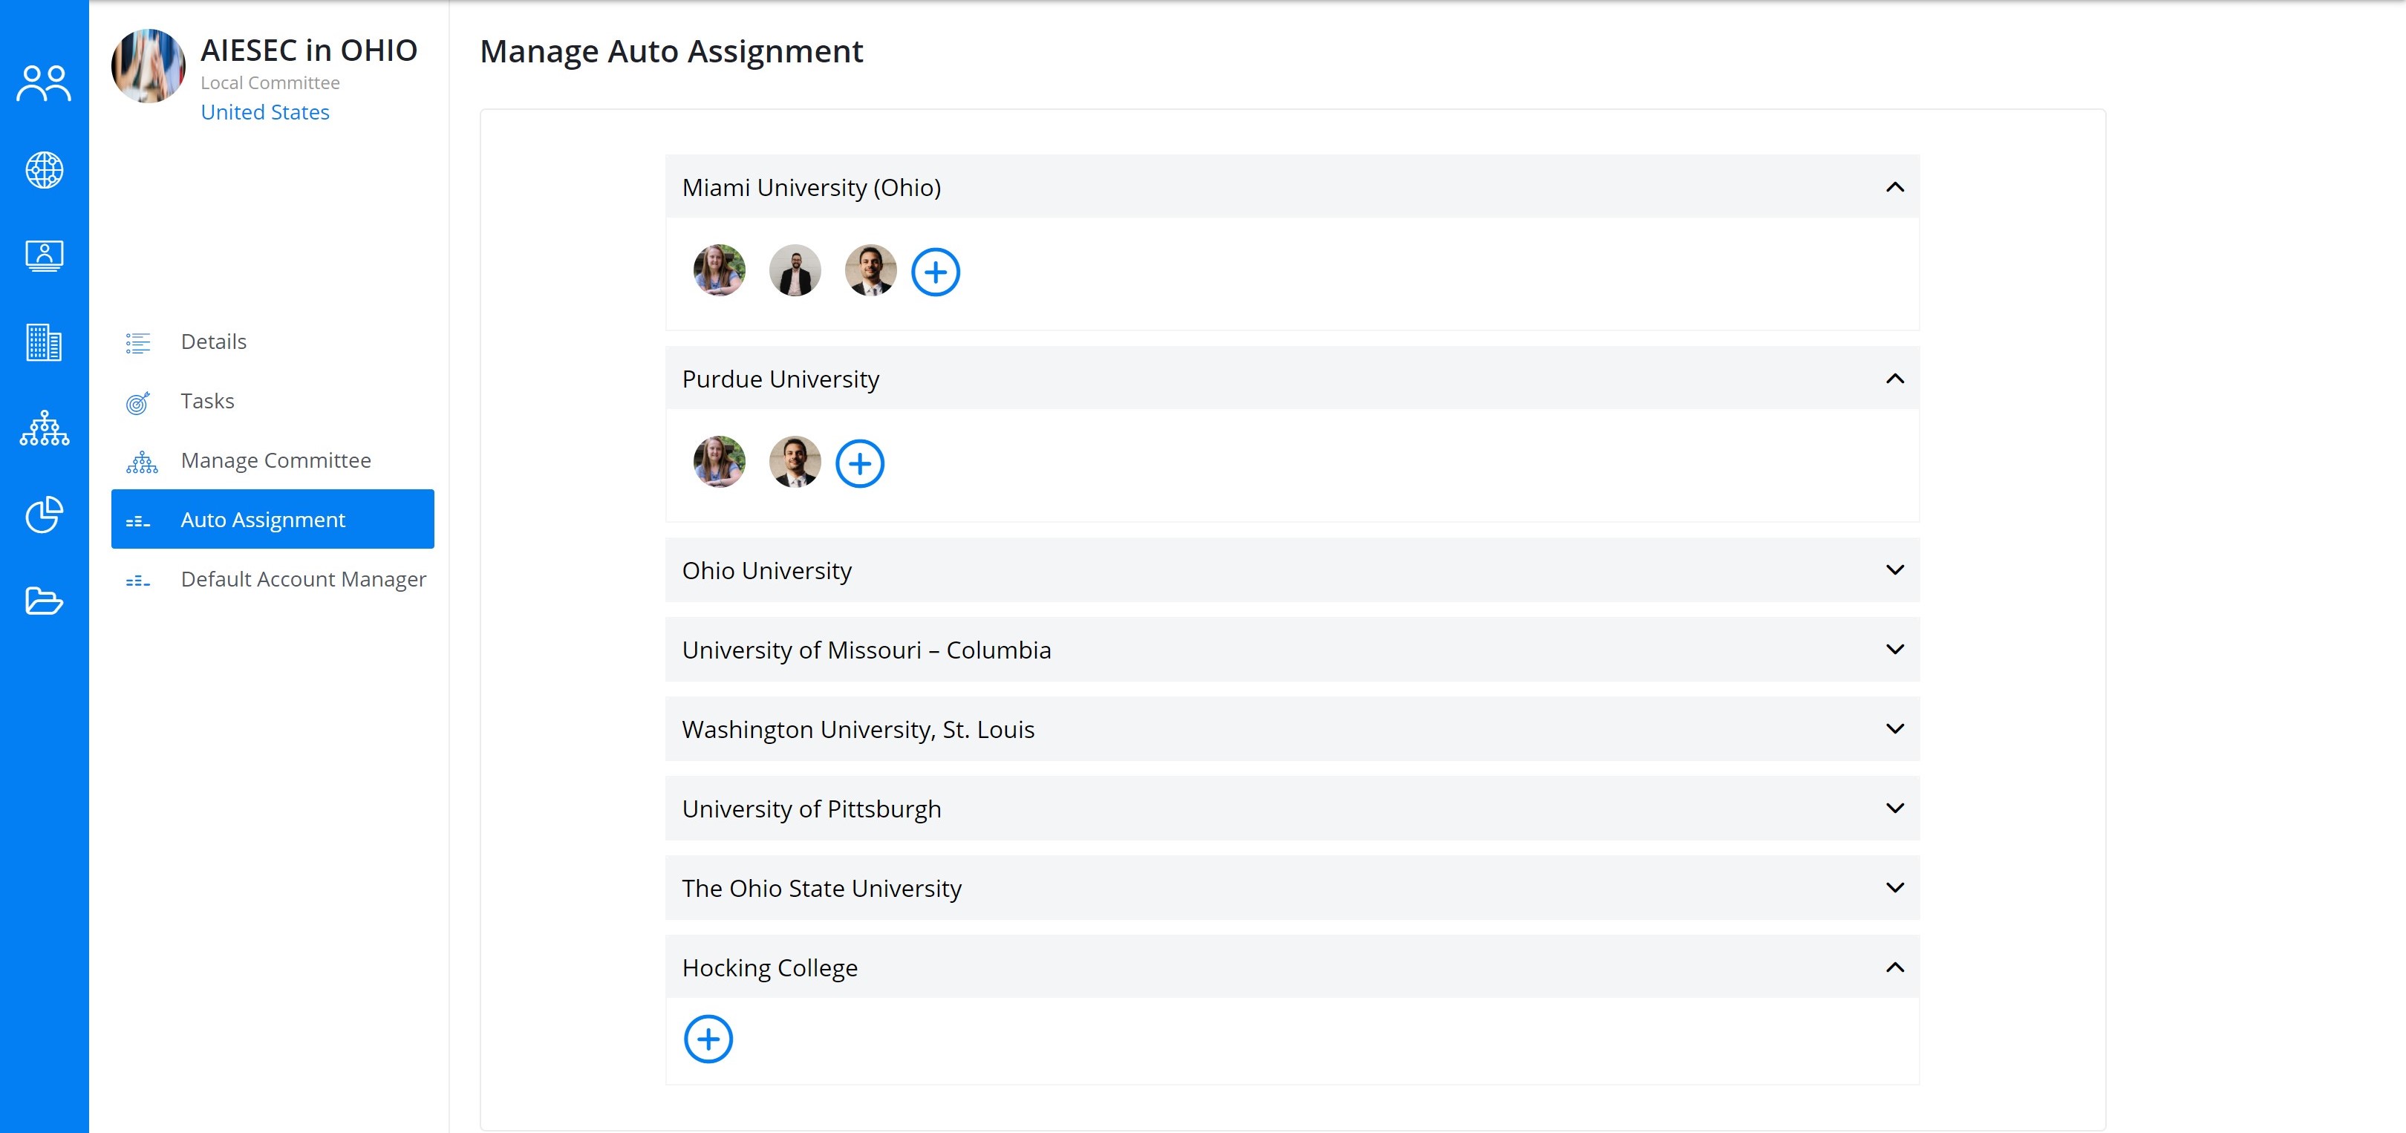This screenshot has width=2406, height=1133.
Task: Open the pie chart analytics icon
Action: [x=44, y=514]
